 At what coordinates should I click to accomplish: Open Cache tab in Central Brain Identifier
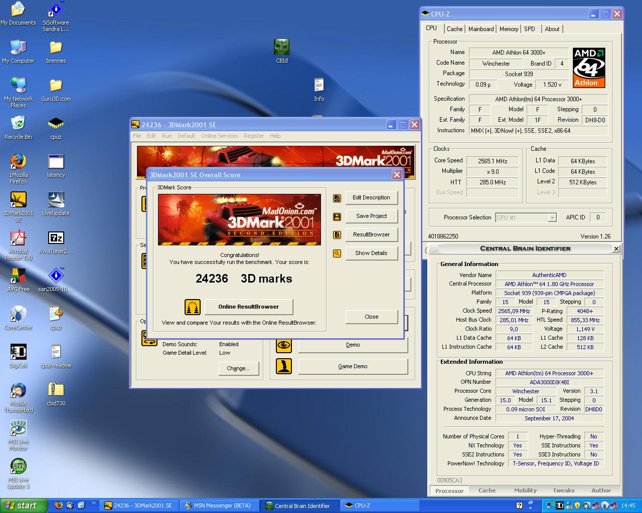coord(487,490)
